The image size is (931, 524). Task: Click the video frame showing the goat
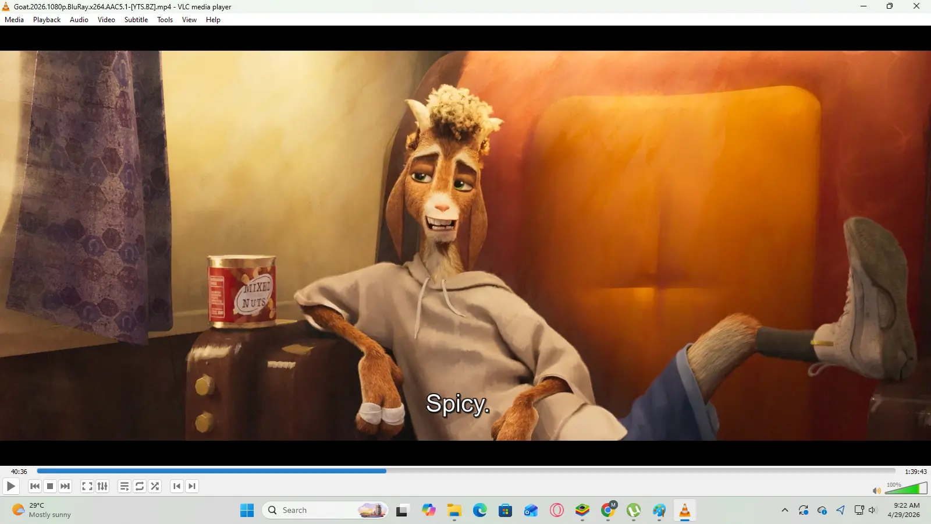[x=465, y=245]
